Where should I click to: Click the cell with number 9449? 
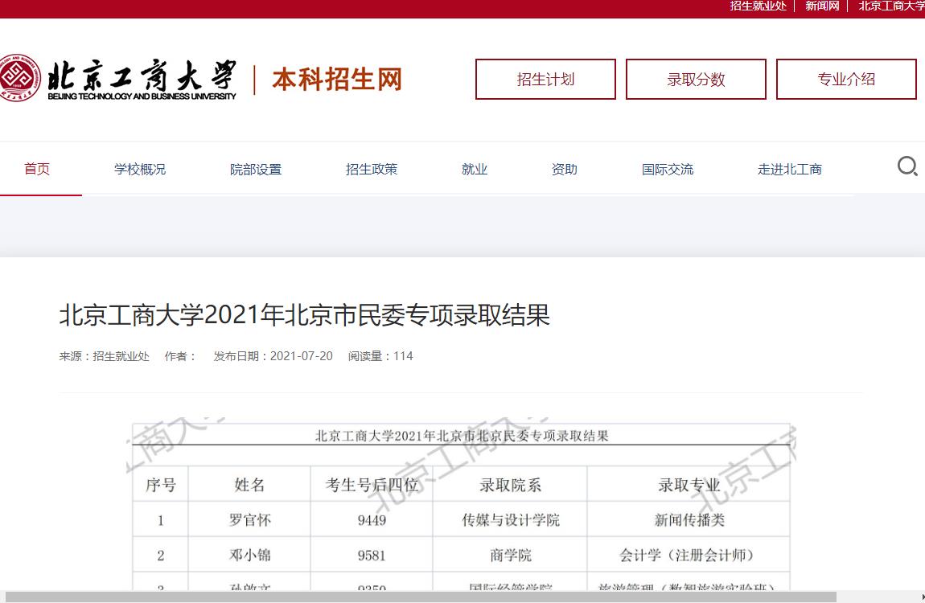pos(372,520)
